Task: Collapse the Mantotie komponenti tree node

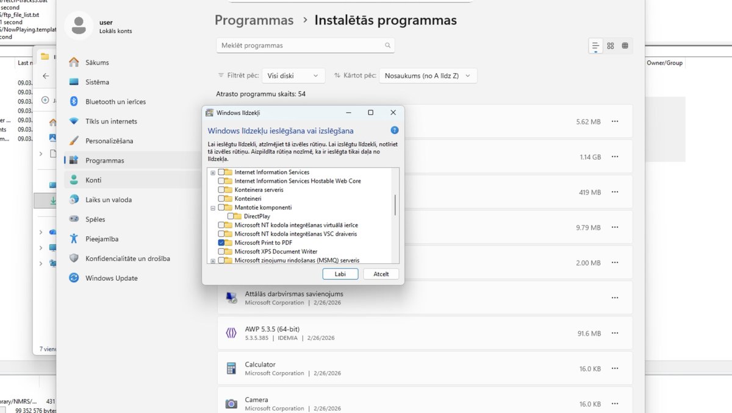Action: coord(213,208)
